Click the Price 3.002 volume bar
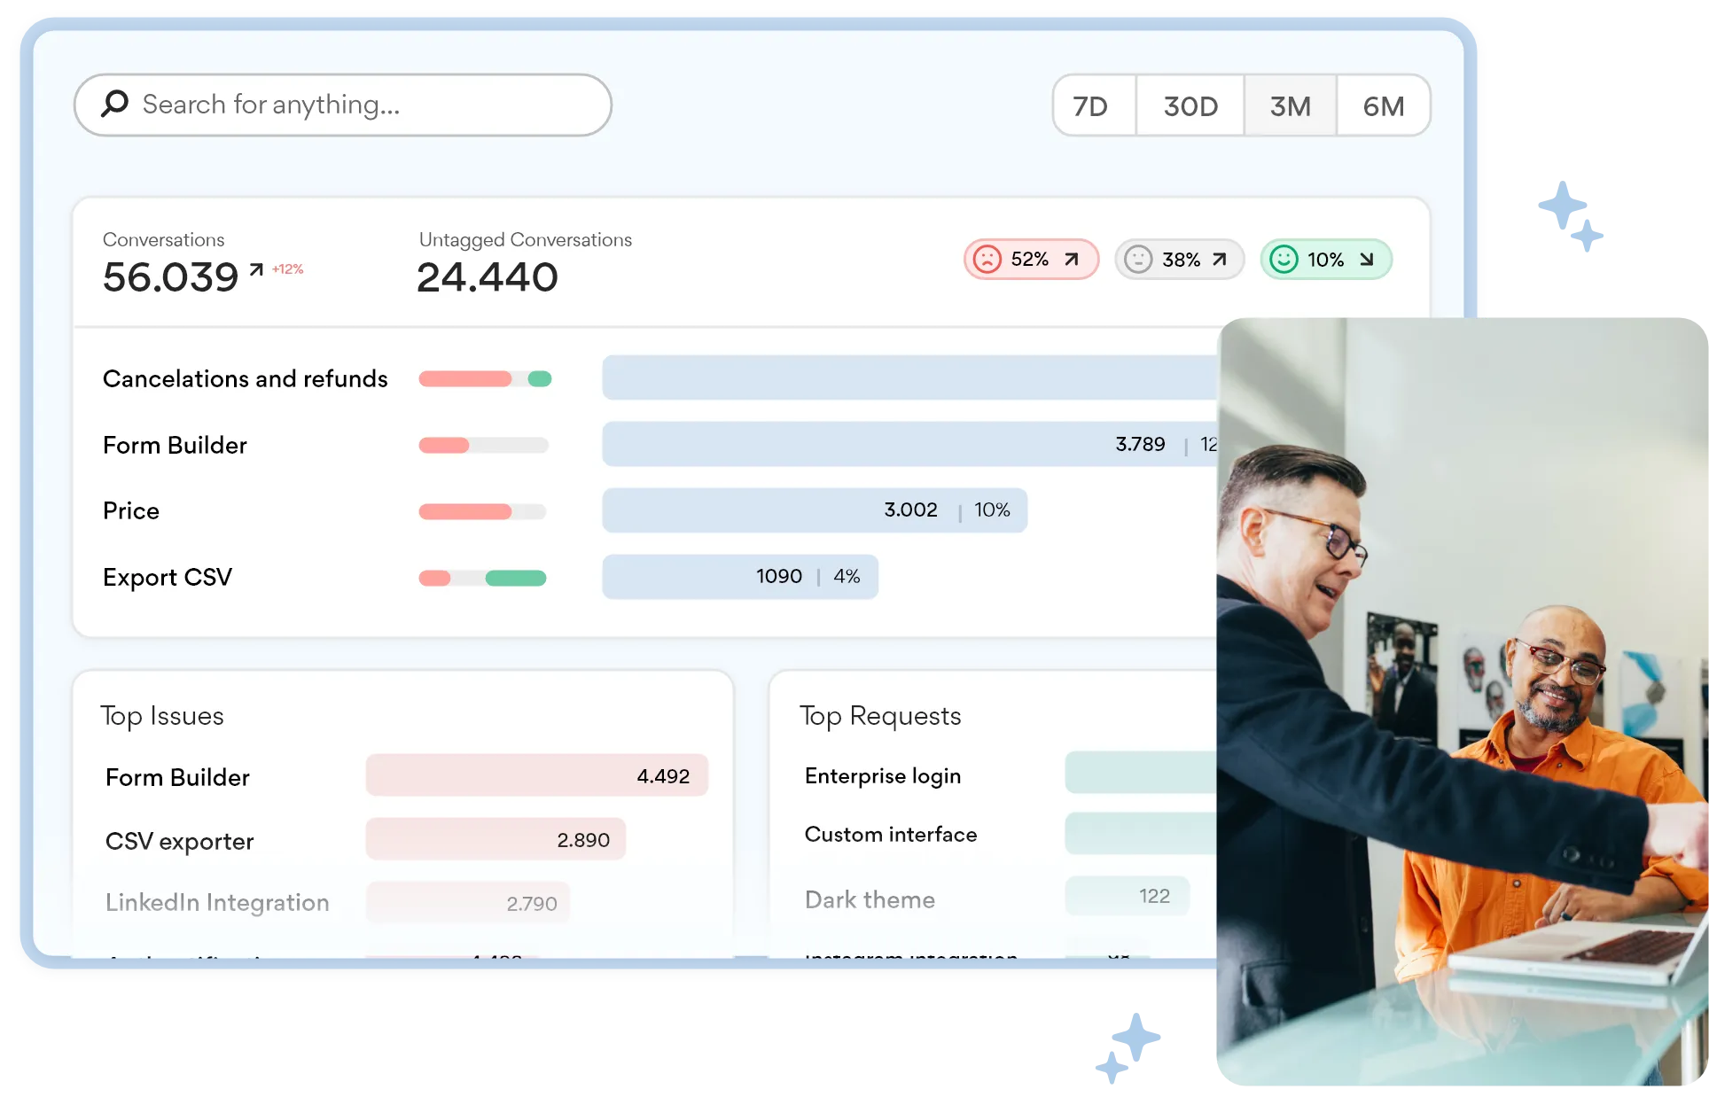Viewport: 1709px width, 1097px height. coord(814,510)
